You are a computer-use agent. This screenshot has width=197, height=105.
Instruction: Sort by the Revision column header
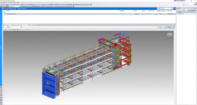(x=143, y=11)
